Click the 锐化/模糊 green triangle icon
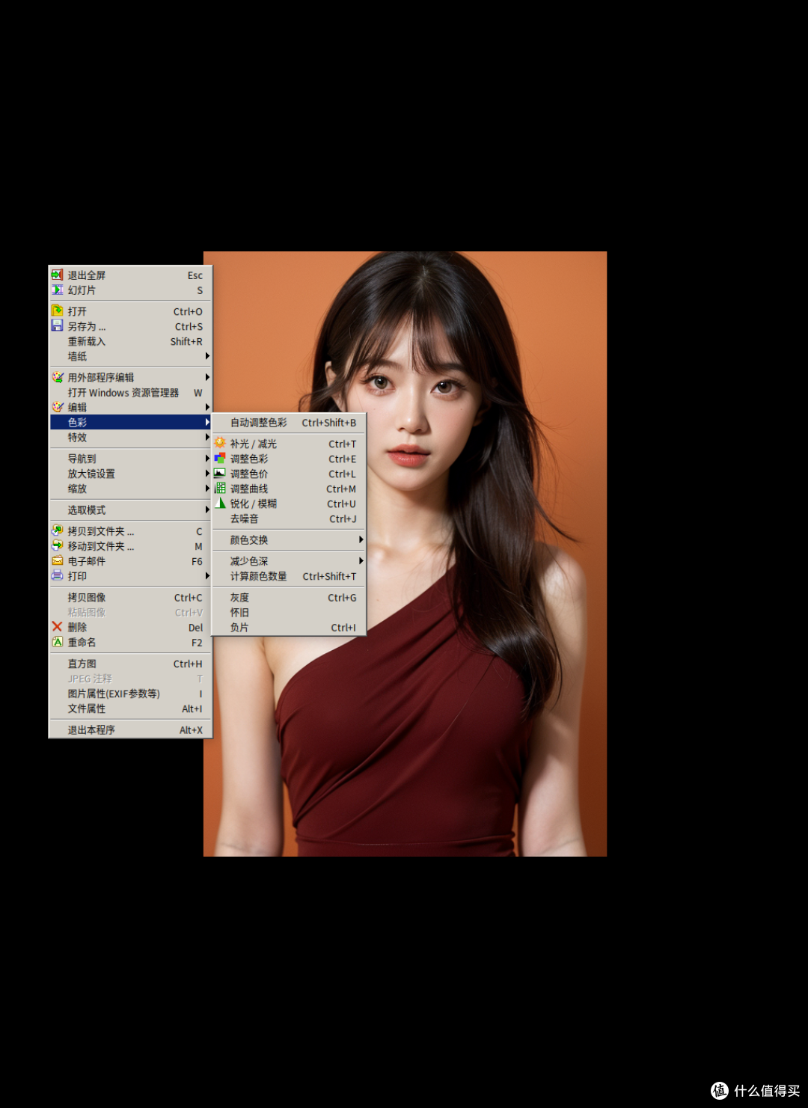This screenshot has width=808, height=1108. click(x=220, y=503)
